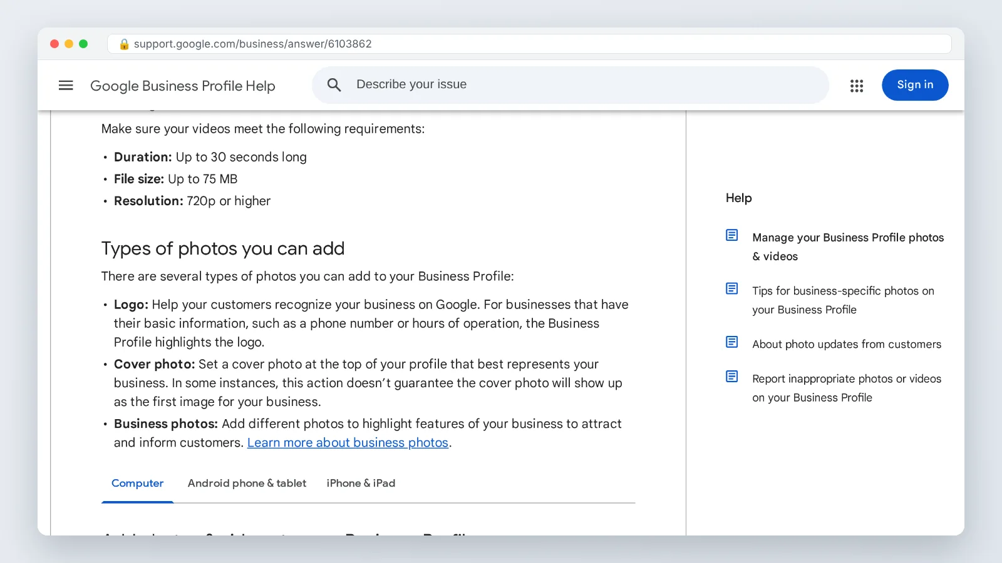Click the Types of photos you can add heading

(223, 248)
